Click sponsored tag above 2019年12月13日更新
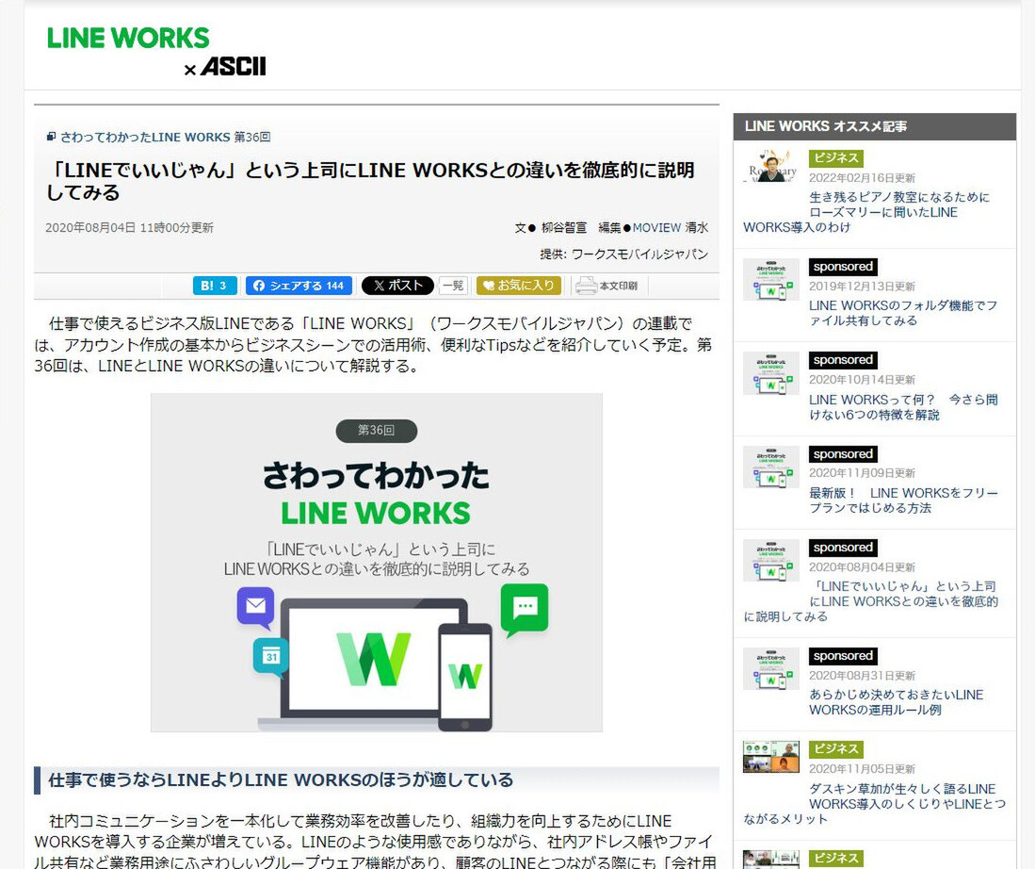Viewport: 1035px width, 869px height. [x=843, y=267]
